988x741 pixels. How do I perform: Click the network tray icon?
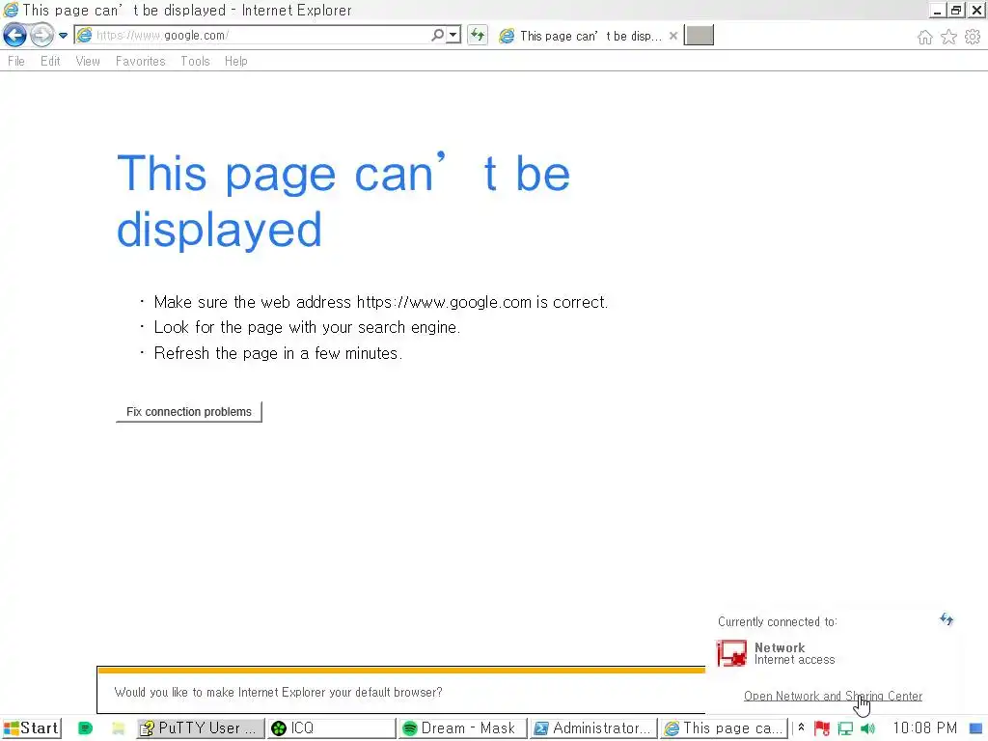pyautogui.click(x=845, y=728)
